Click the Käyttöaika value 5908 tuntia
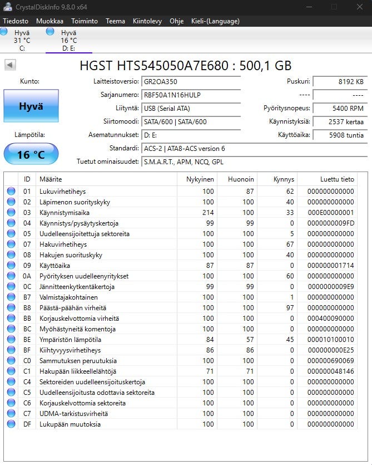 (x=340, y=135)
